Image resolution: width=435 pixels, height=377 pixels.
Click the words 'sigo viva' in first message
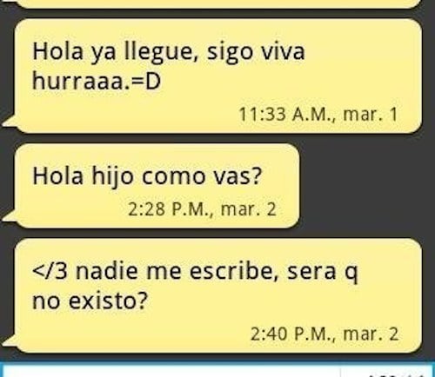click(x=256, y=52)
